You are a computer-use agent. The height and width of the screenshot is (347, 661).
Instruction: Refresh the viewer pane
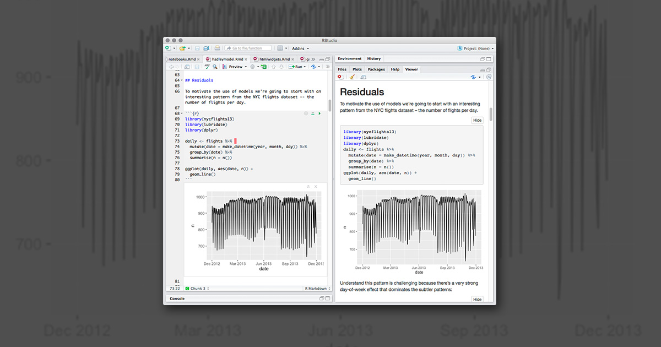pos(489,77)
